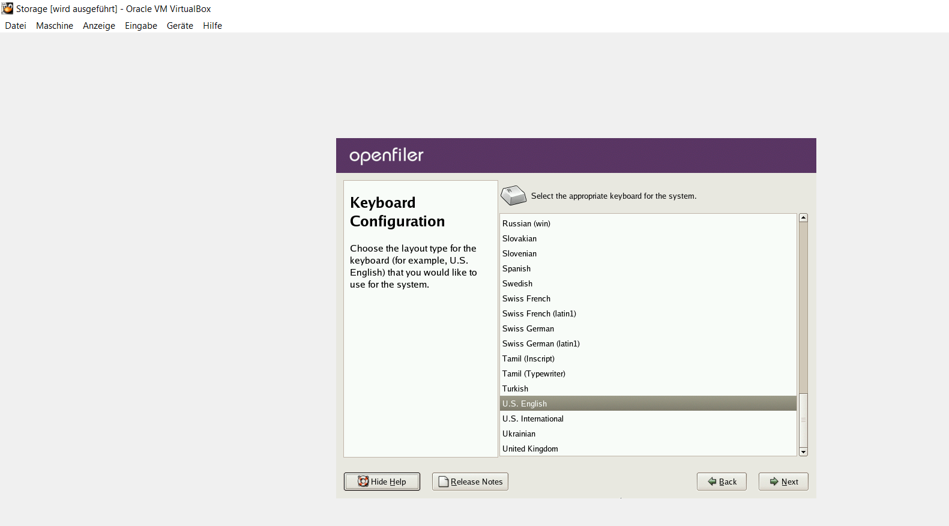This screenshot has height=526, width=949.
Task: Pick Swiss French (latin1) layout
Action: coord(648,313)
